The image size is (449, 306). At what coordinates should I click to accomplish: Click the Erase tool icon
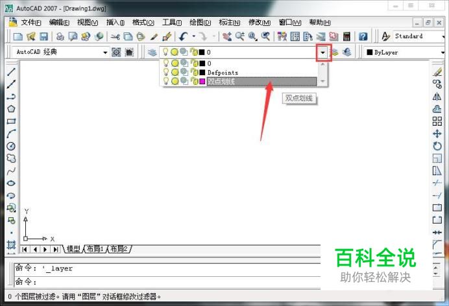[437, 72]
